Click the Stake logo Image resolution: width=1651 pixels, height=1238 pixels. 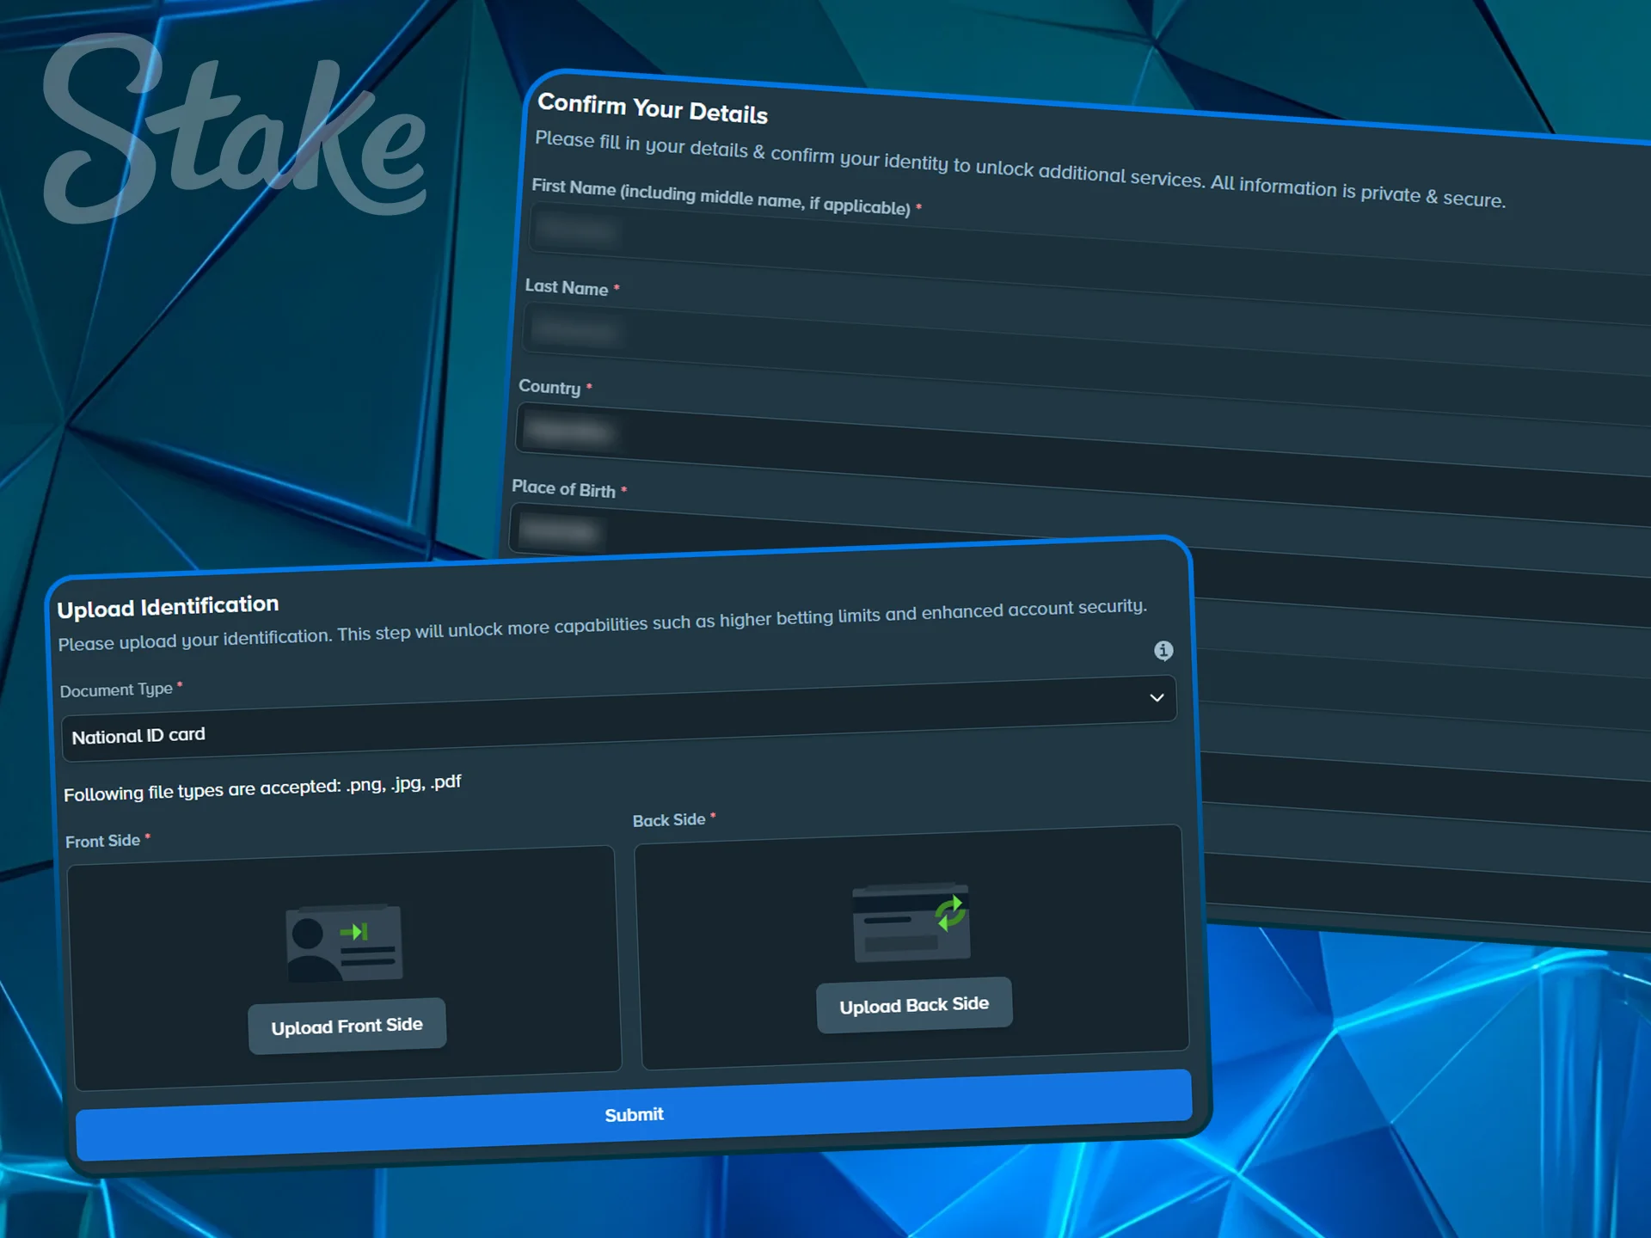coord(234,129)
